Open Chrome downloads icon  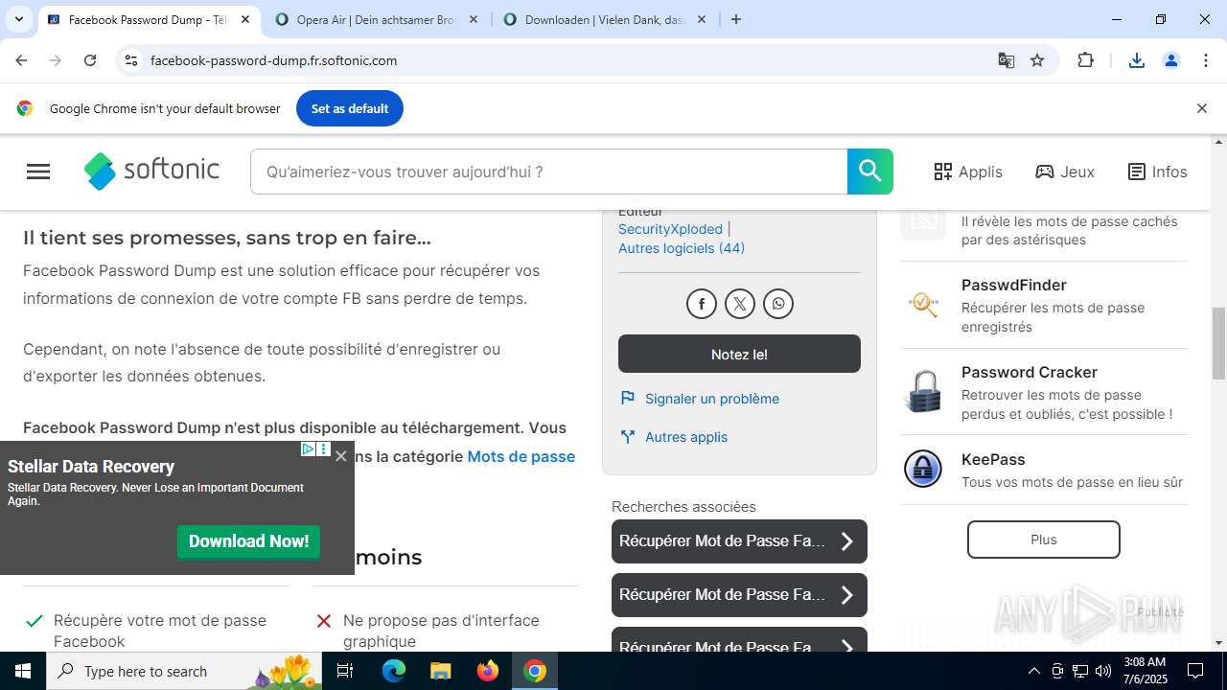(1137, 60)
